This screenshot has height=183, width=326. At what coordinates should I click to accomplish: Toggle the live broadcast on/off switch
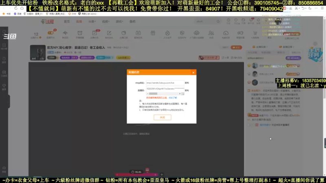[51, 33]
